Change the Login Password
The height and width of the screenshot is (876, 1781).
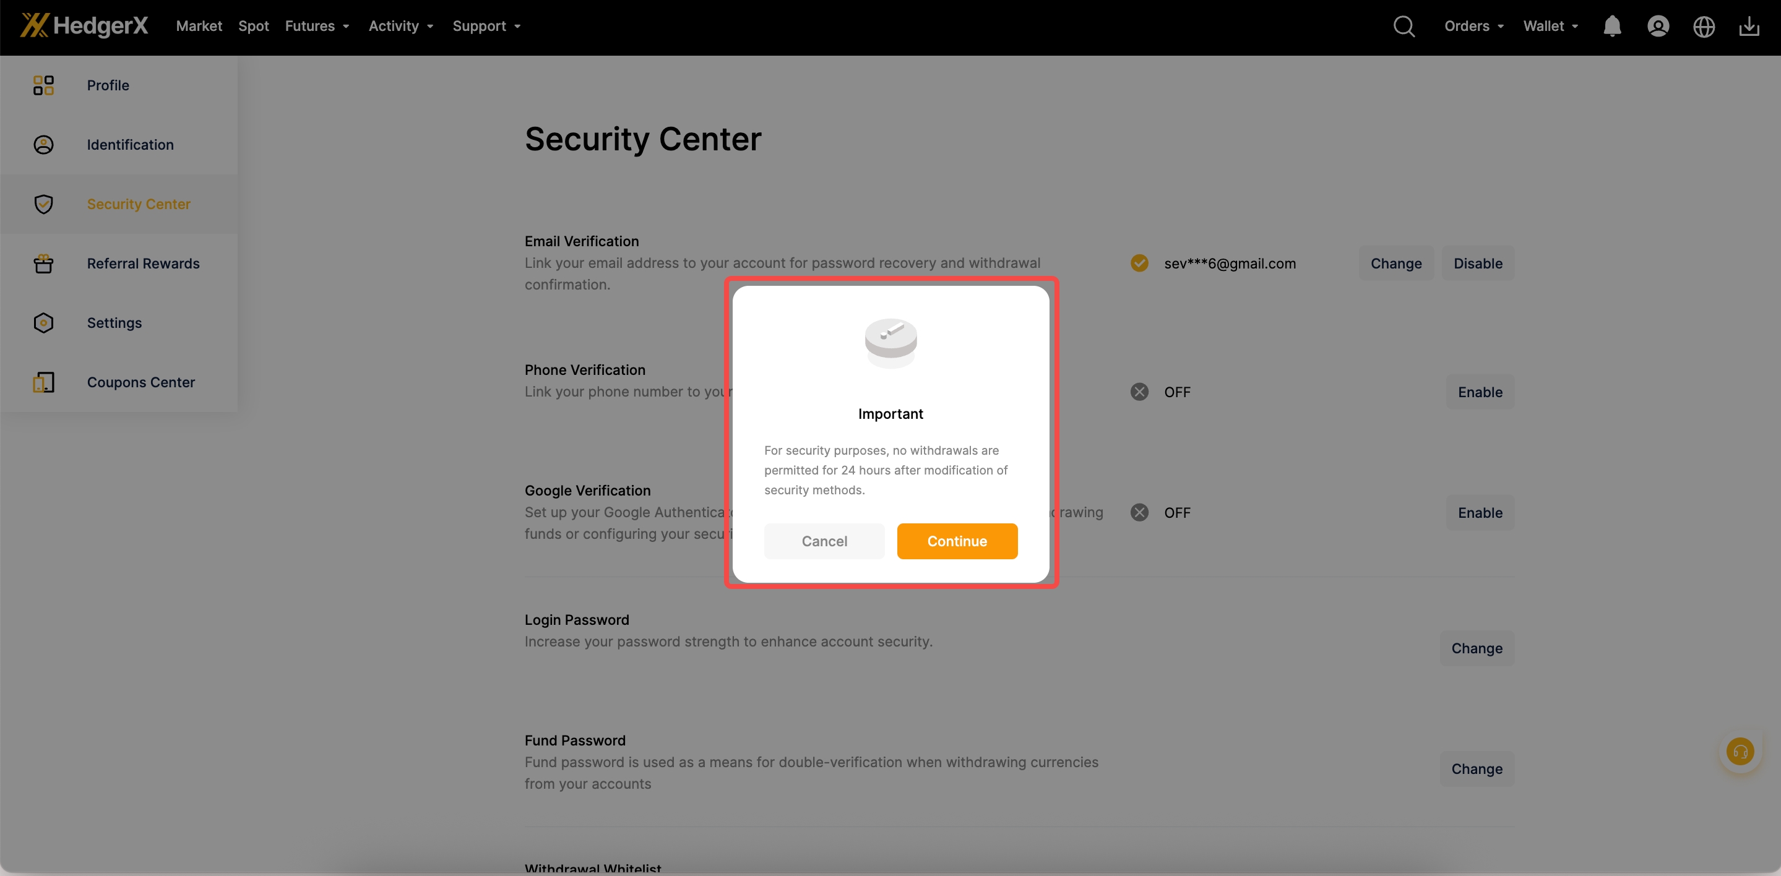(x=1476, y=648)
